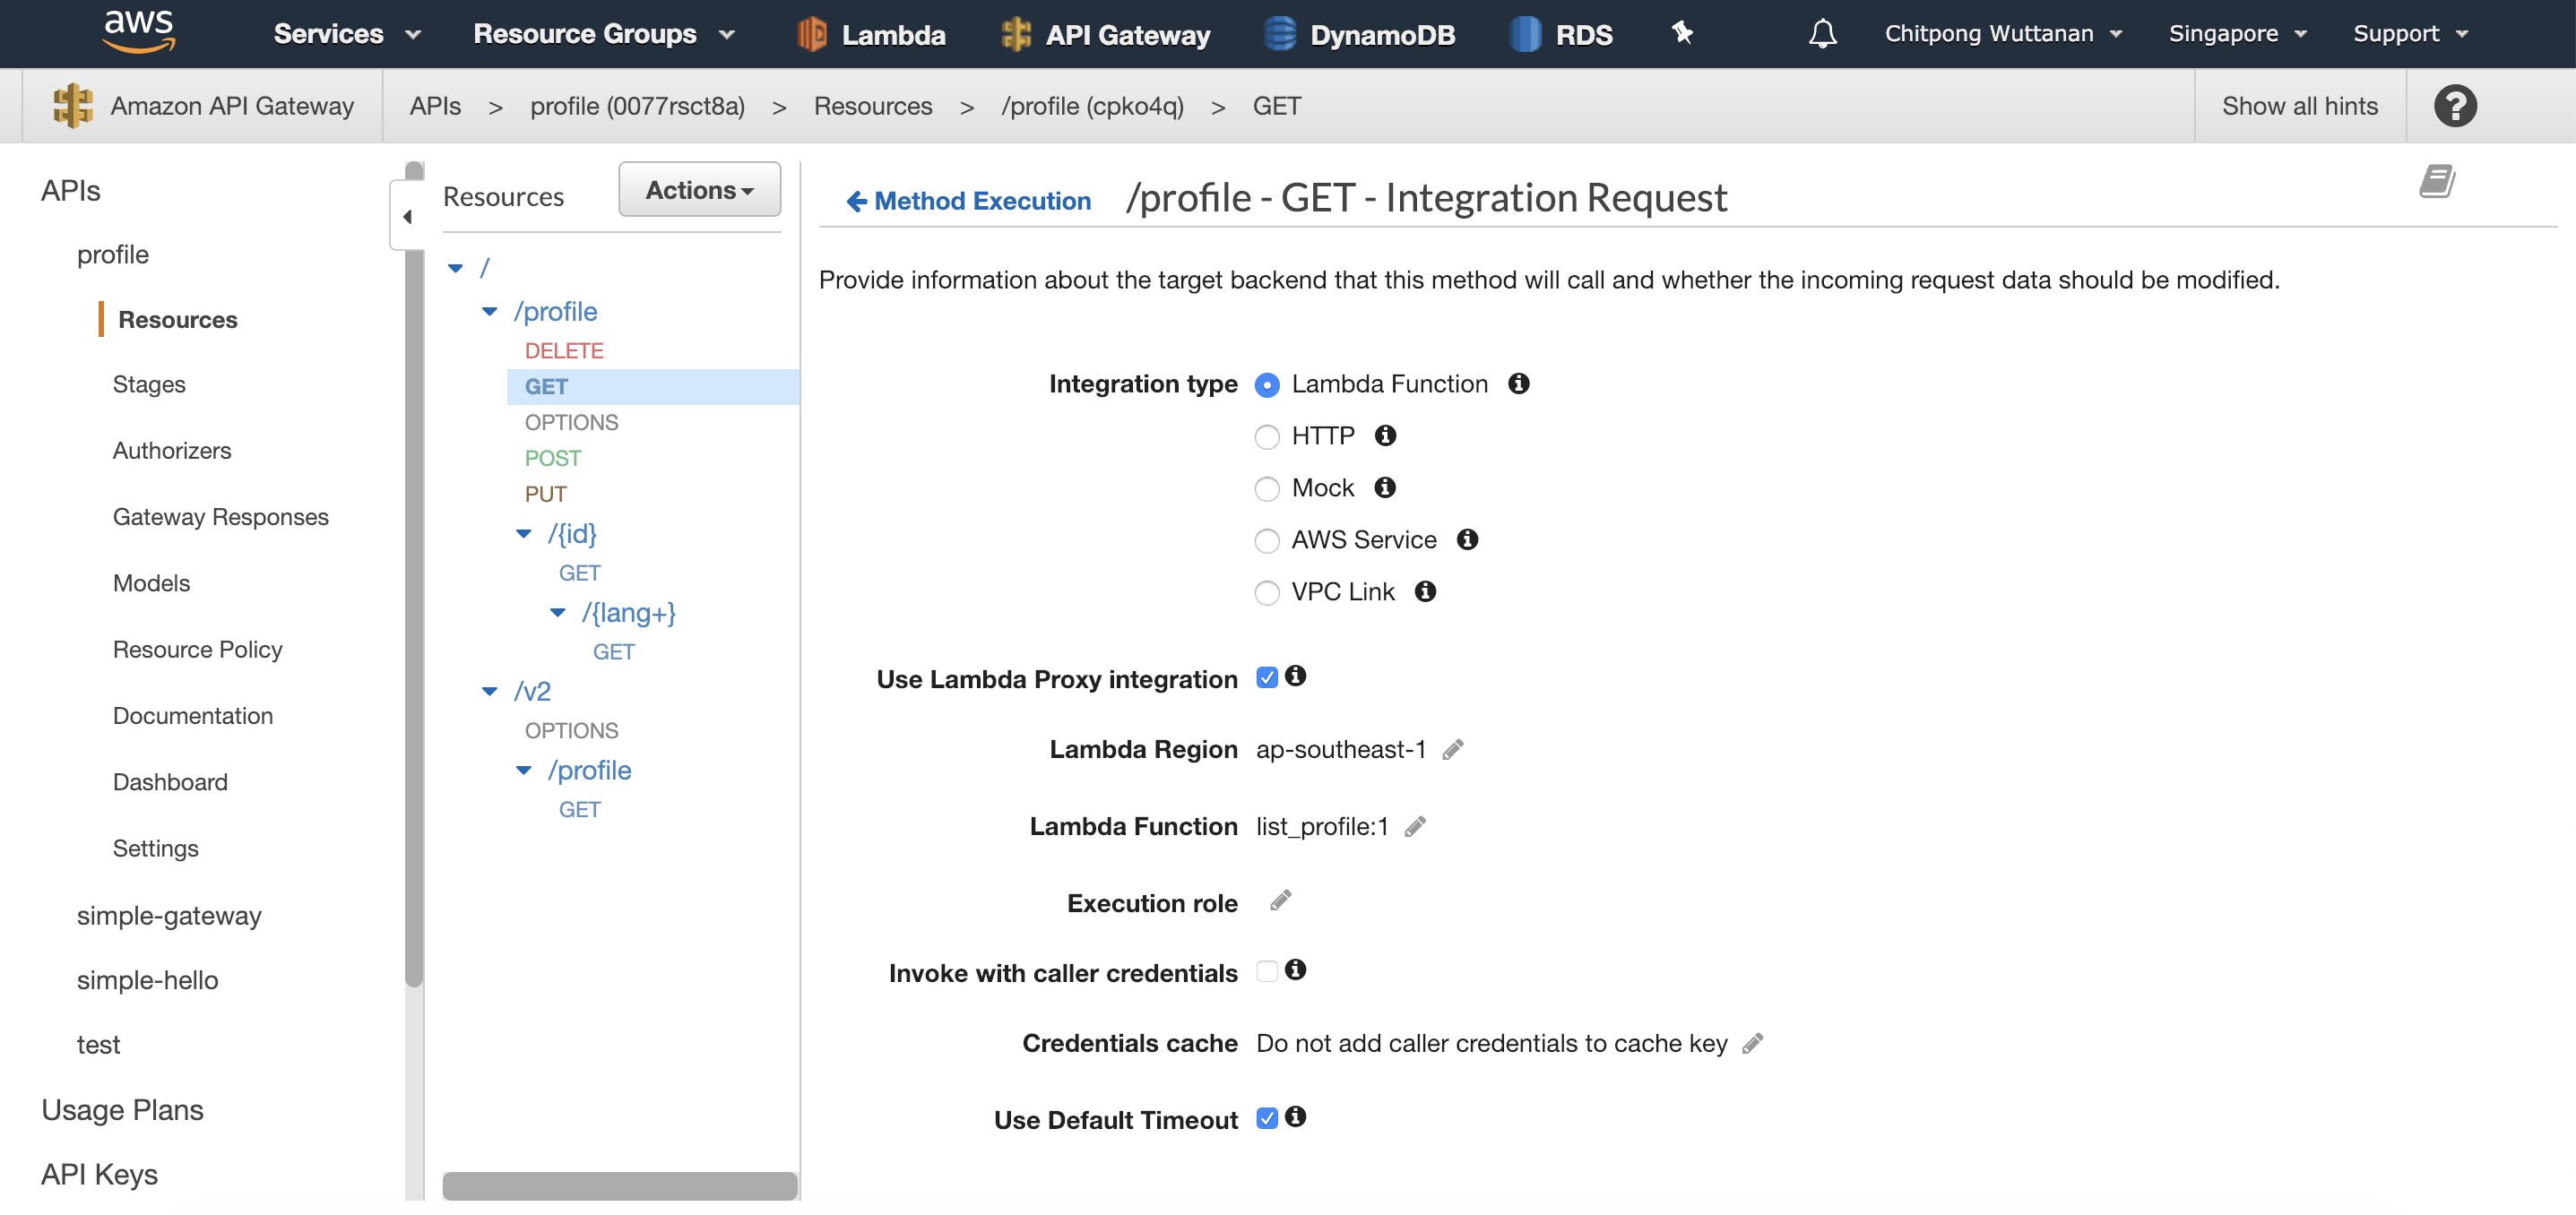Select Mock integration type
The height and width of the screenshot is (1215, 2576).
1267,489
